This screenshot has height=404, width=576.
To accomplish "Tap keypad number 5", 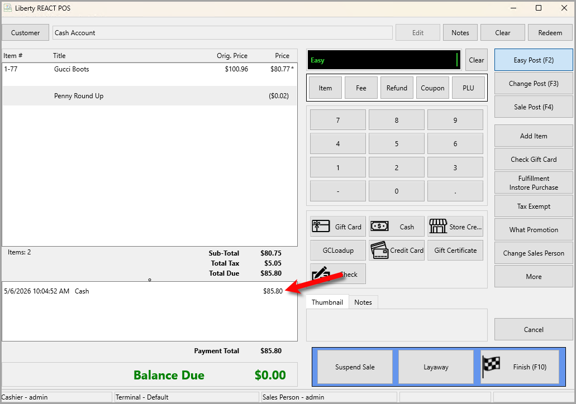I will tap(396, 143).
